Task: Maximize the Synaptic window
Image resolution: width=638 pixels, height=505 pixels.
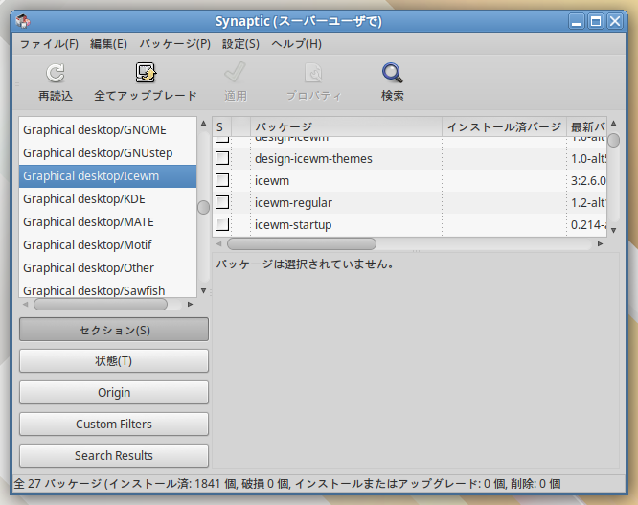Action: click(x=596, y=21)
